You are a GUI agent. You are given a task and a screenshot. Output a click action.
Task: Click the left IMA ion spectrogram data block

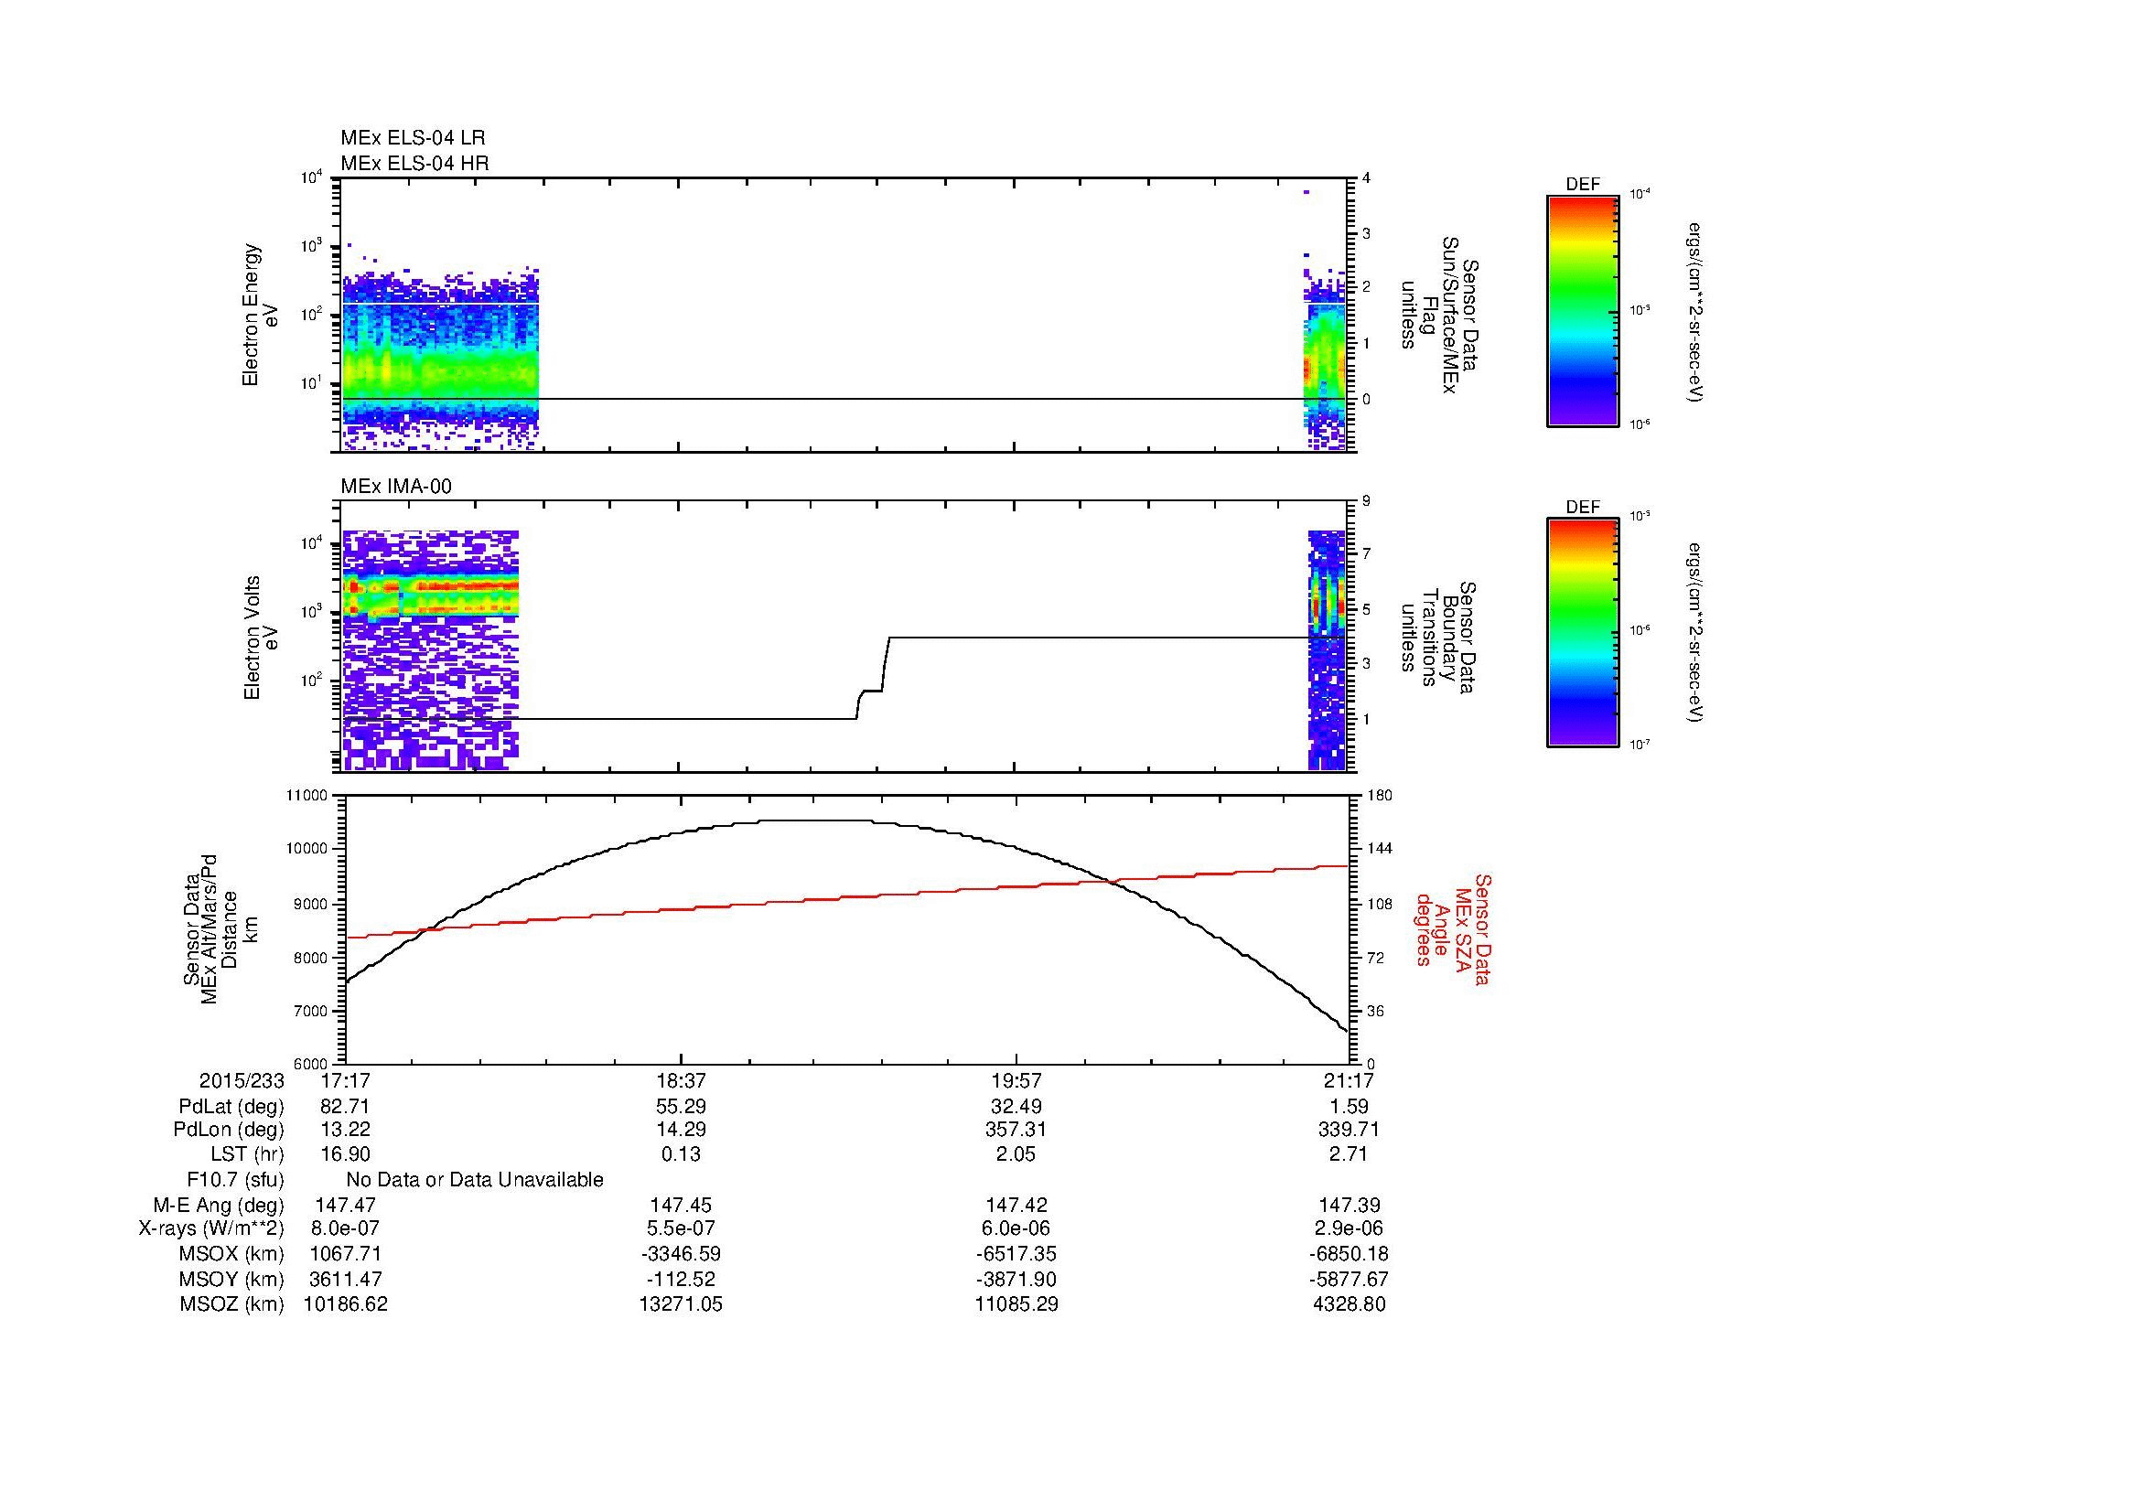(x=430, y=650)
